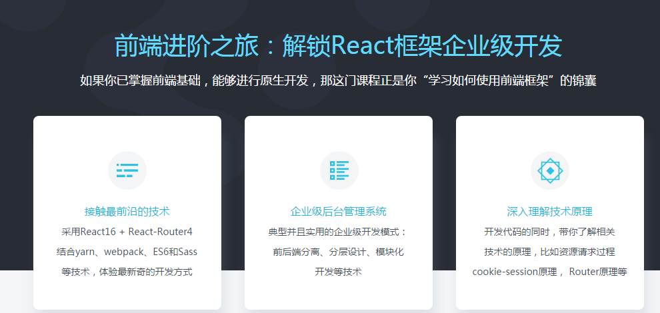
Task: Click the subtitle starting with 如果你已掌握前端基础
Action: tap(338, 81)
